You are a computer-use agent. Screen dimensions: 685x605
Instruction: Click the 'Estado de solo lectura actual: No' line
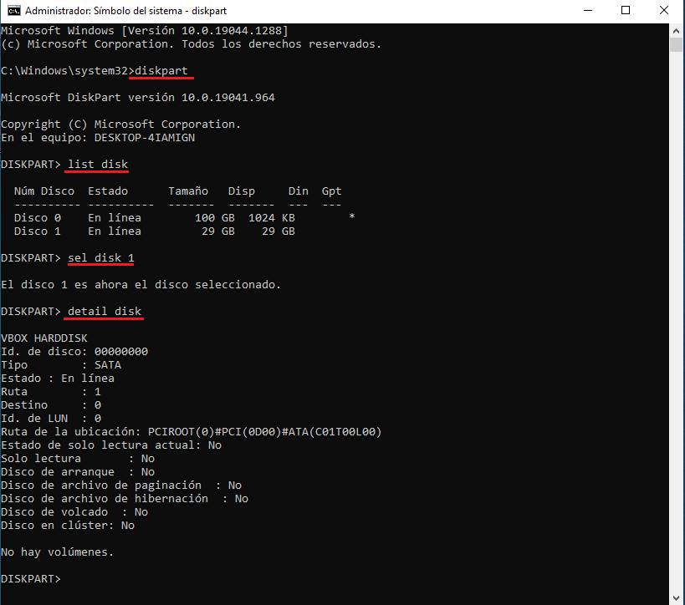(111, 445)
